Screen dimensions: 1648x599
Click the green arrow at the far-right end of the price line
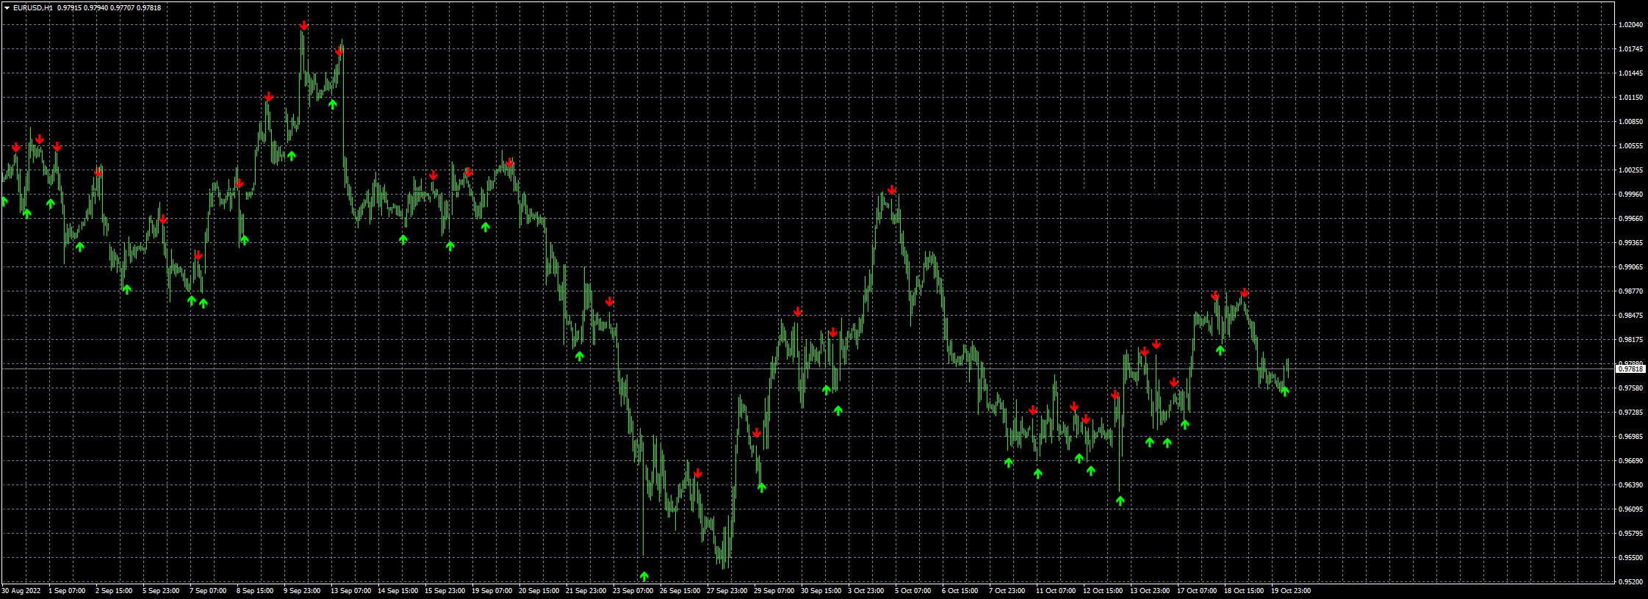[x=1285, y=391]
